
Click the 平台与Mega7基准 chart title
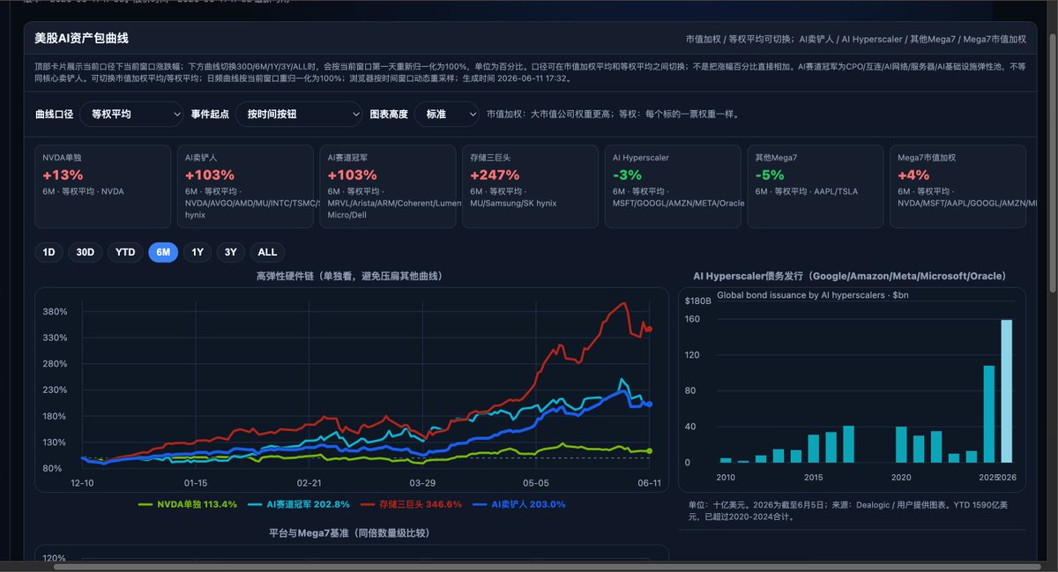pyautogui.click(x=349, y=532)
